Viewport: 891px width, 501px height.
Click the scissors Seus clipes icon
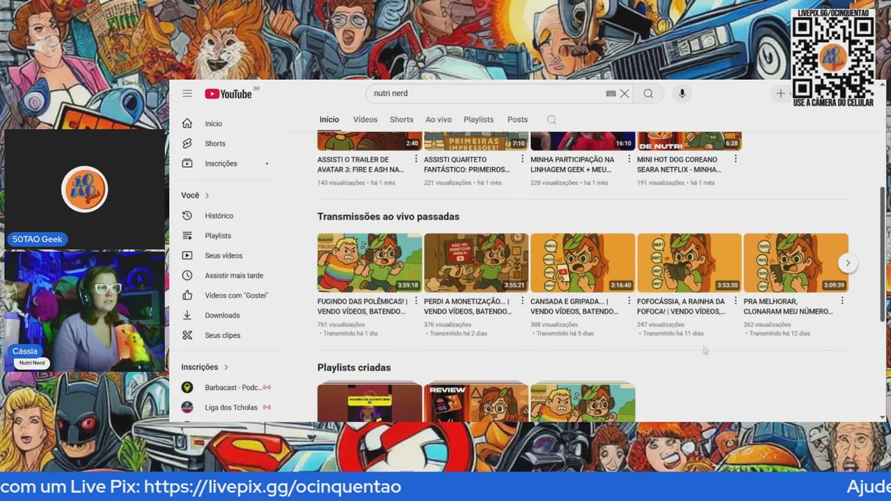coord(187,335)
